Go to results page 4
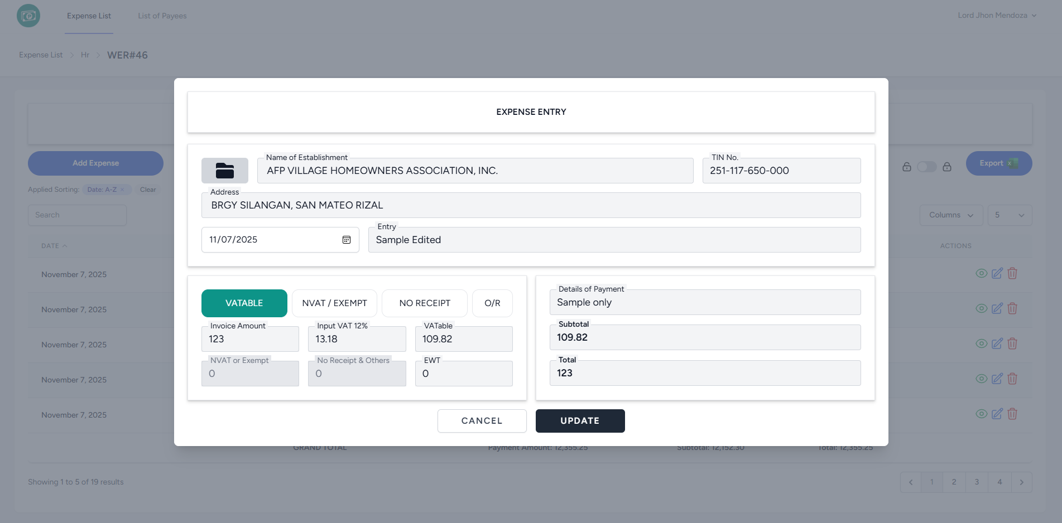The width and height of the screenshot is (1062, 523). [999, 482]
